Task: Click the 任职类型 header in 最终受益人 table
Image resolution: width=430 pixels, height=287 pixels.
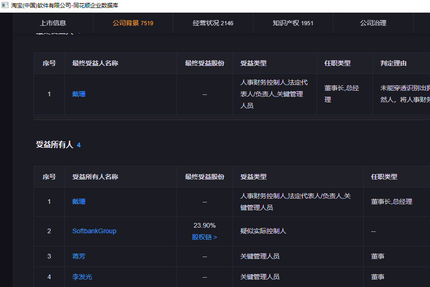Action: pyautogui.click(x=337, y=63)
